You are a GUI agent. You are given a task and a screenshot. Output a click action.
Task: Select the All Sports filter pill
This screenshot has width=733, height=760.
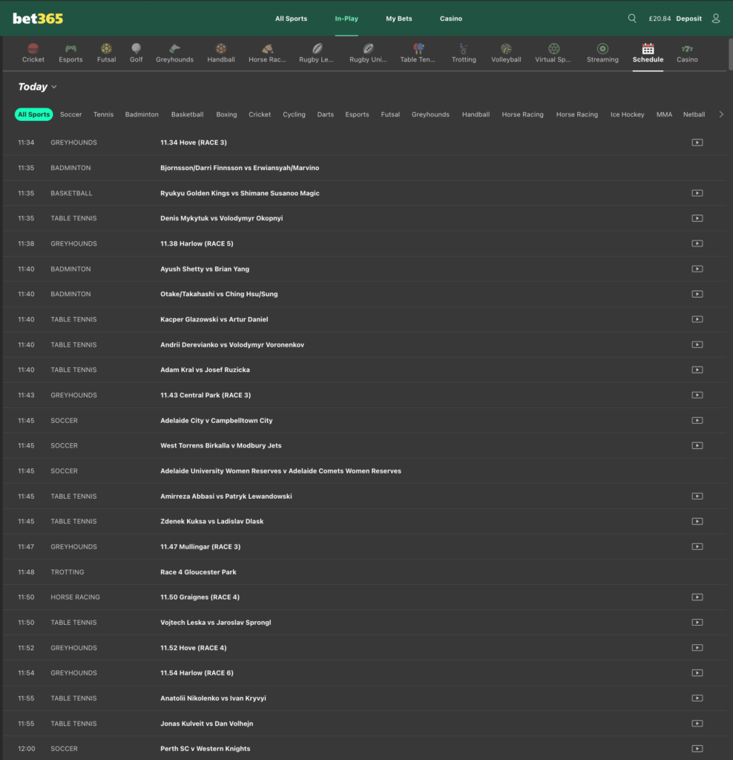coord(33,114)
